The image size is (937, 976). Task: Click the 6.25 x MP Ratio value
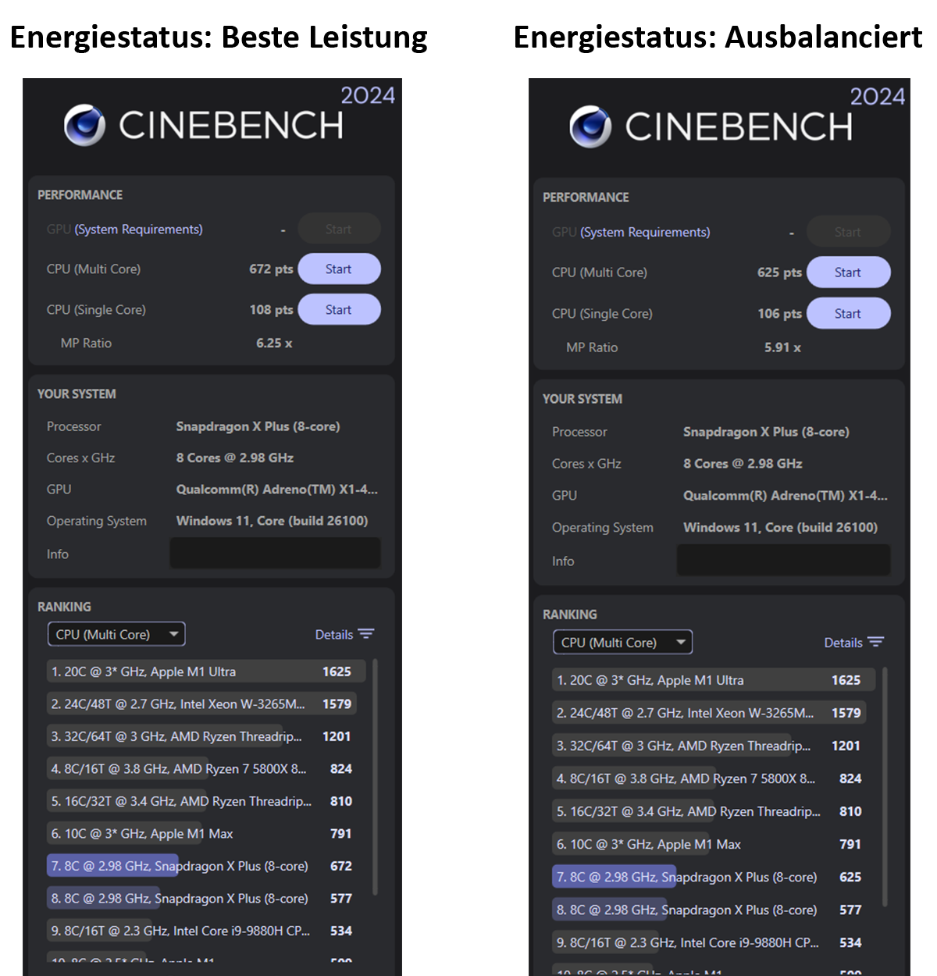coord(274,343)
